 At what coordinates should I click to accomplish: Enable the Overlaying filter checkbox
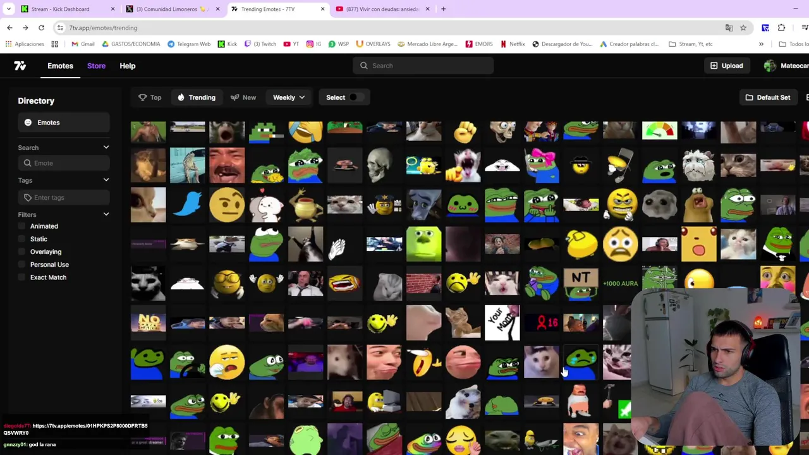[22, 252]
